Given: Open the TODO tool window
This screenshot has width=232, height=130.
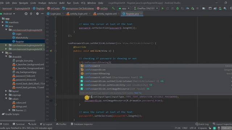Looking at the screenshot, I should click(4, 124).
